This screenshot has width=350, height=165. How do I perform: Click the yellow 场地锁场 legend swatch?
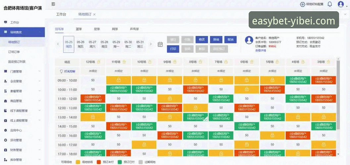[78, 162]
